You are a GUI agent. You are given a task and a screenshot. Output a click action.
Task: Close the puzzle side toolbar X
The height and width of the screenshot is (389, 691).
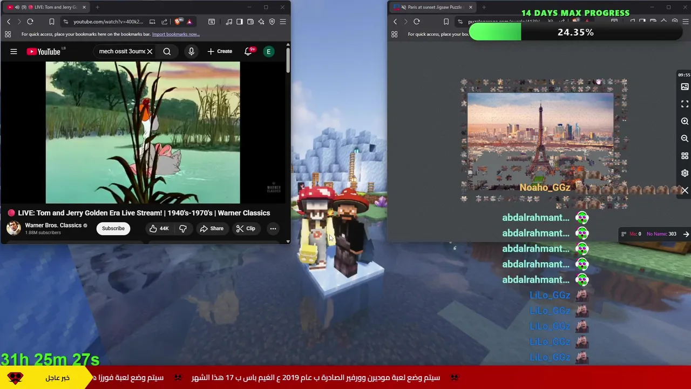click(685, 190)
